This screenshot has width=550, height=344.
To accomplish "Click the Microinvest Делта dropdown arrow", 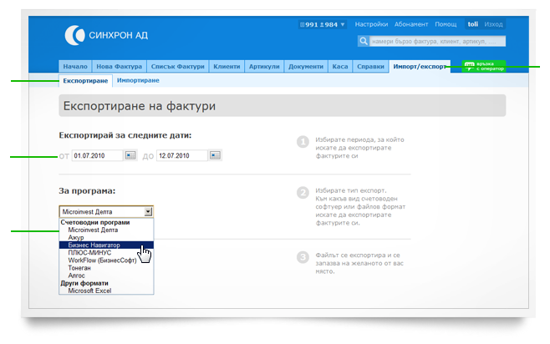I will pyautogui.click(x=148, y=212).
